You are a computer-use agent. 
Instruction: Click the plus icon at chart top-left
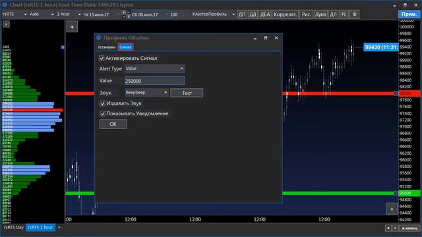pyautogui.click(x=72, y=27)
